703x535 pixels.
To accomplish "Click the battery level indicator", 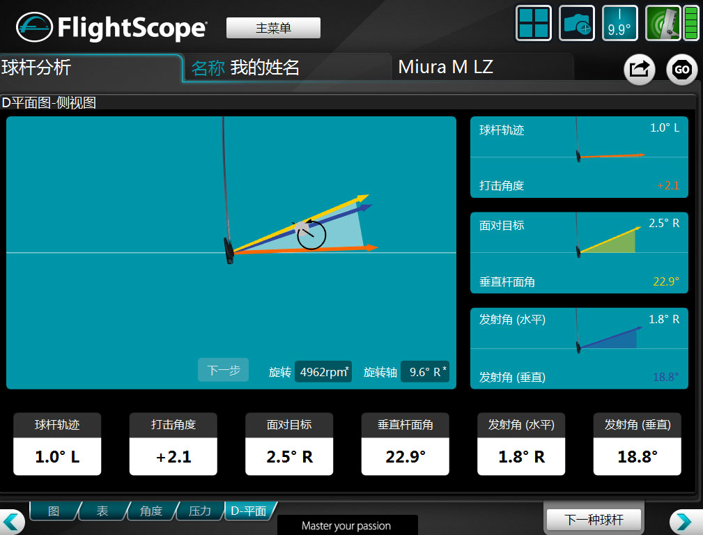I will 690,23.
